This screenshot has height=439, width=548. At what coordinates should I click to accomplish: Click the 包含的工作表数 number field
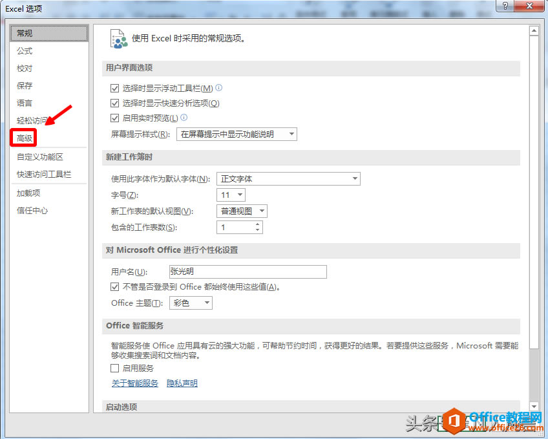[x=236, y=227]
